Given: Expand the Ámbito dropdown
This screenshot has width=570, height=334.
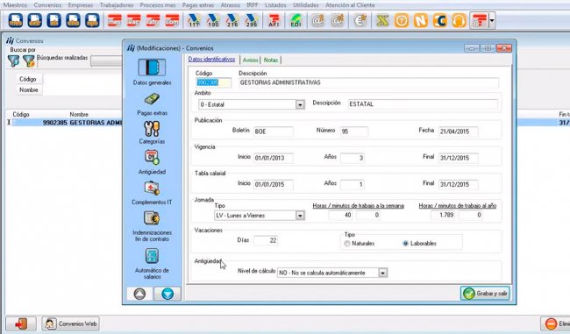Looking at the screenshot, I should pos(300,104).
